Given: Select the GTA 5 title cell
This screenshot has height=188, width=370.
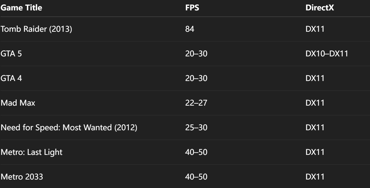Looking at the screenshot, I should click(11, 54).
